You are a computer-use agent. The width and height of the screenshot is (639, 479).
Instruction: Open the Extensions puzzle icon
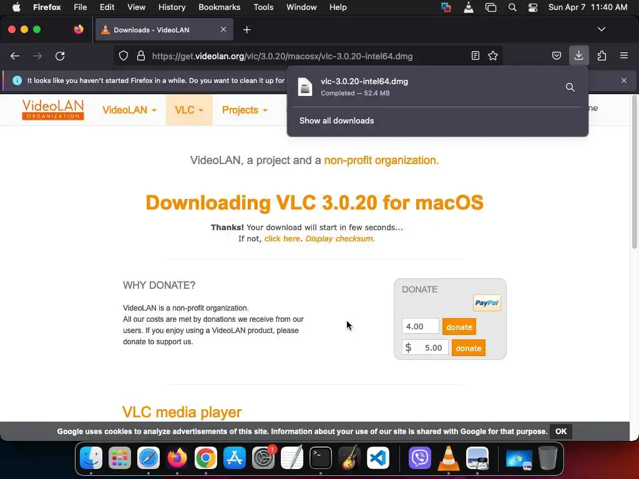pos(602,56)
